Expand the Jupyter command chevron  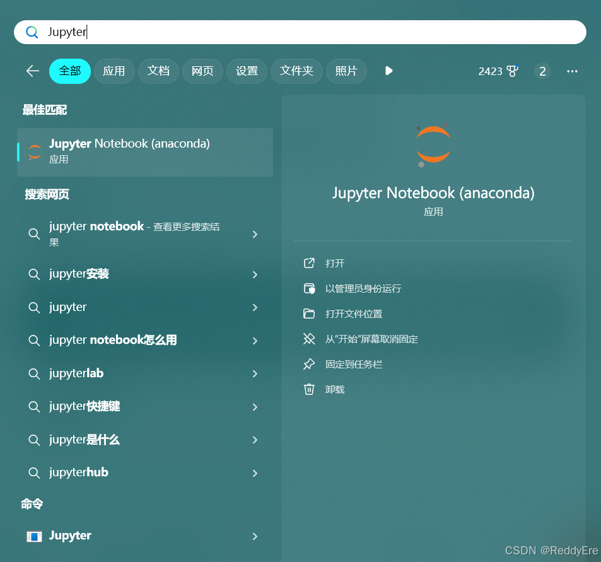click(x=255, y=537)
